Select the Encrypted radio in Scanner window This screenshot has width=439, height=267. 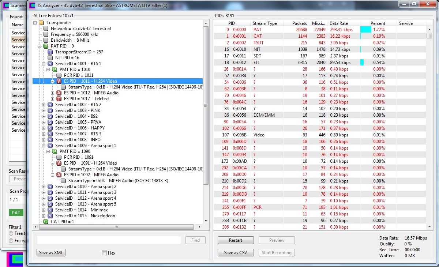(x=11, y=241)
